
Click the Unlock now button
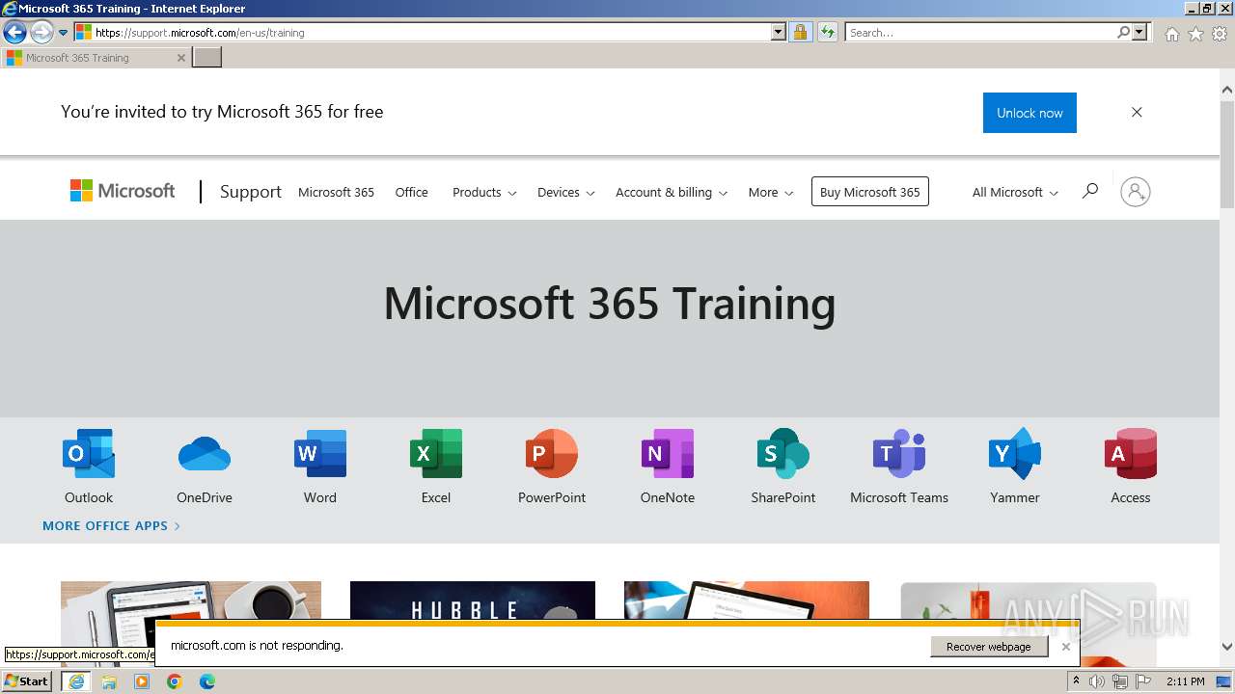(1029, 113)
